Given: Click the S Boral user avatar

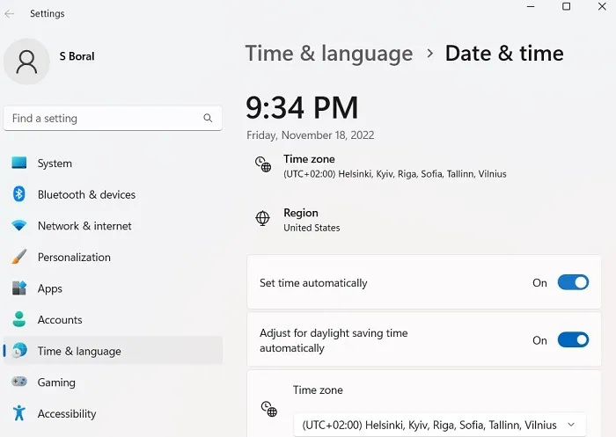Looking at the screenshot, I should pyautogui.click(x=26, y=62).
